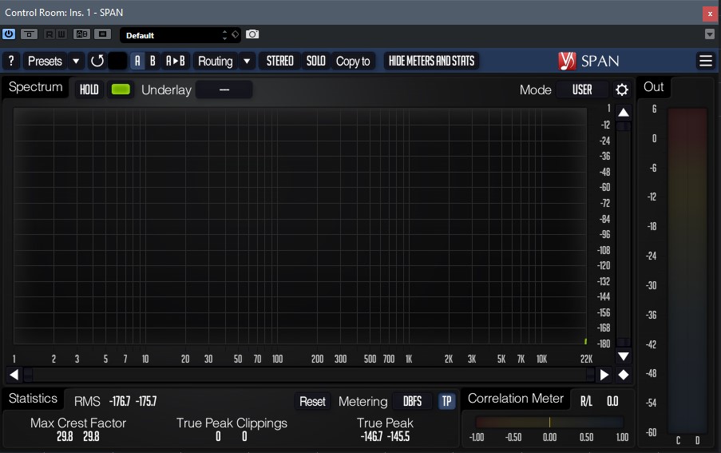Switch A/B settings comparison in host bar

(82, 34)
